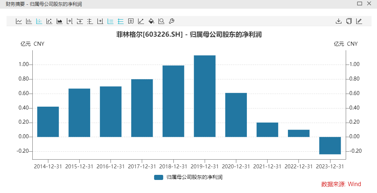Screen dimensions: 377x193
Task: Click the 2019-12-31 highest bar
Action: click(x=204, y=96)
